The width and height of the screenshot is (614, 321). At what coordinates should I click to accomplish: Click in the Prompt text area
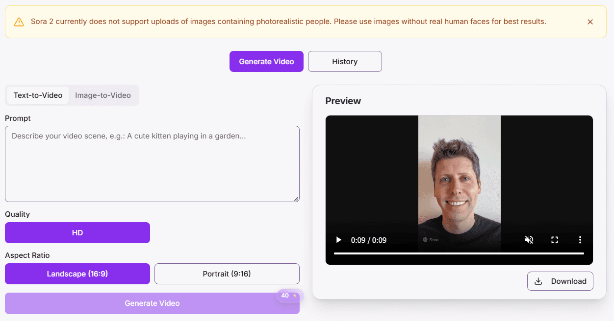[152, 164]
